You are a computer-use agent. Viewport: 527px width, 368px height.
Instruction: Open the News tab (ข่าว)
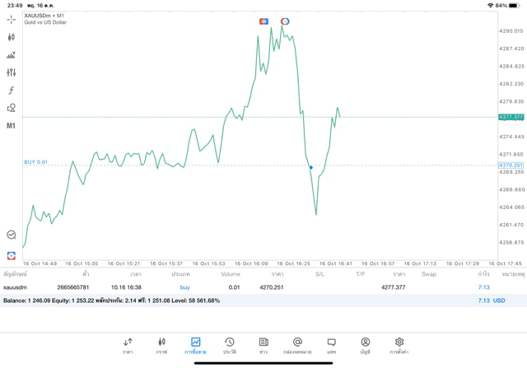[263, 345]
